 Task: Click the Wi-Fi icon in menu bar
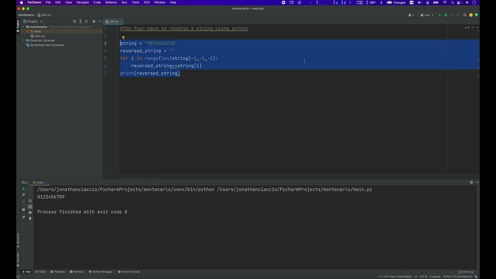(445, 2)
